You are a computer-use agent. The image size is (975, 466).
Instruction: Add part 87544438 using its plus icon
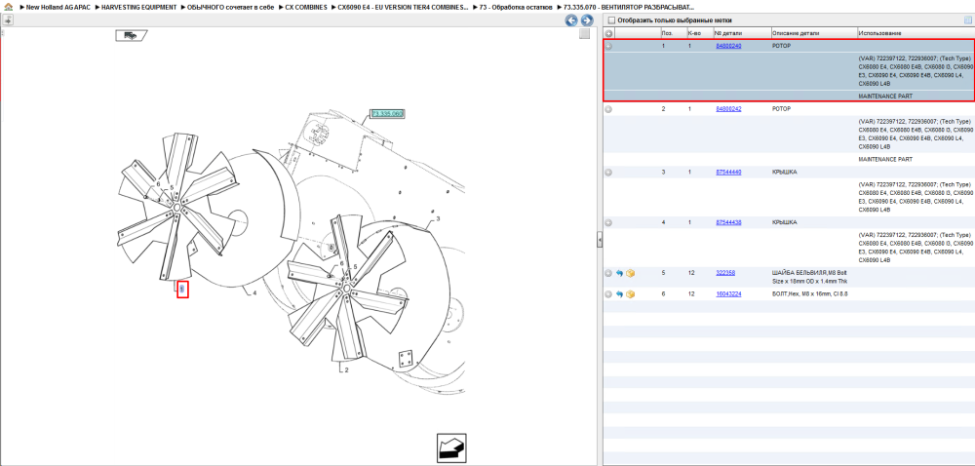(x=608, y=222)
